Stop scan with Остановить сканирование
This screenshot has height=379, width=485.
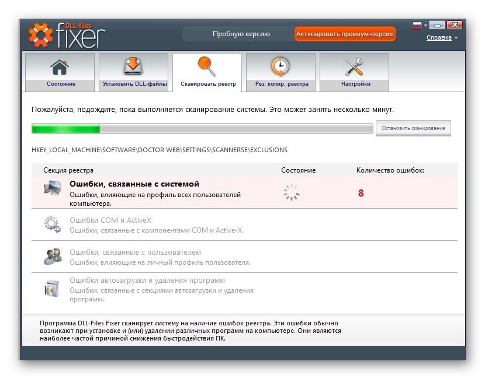[x=413, y=128]
